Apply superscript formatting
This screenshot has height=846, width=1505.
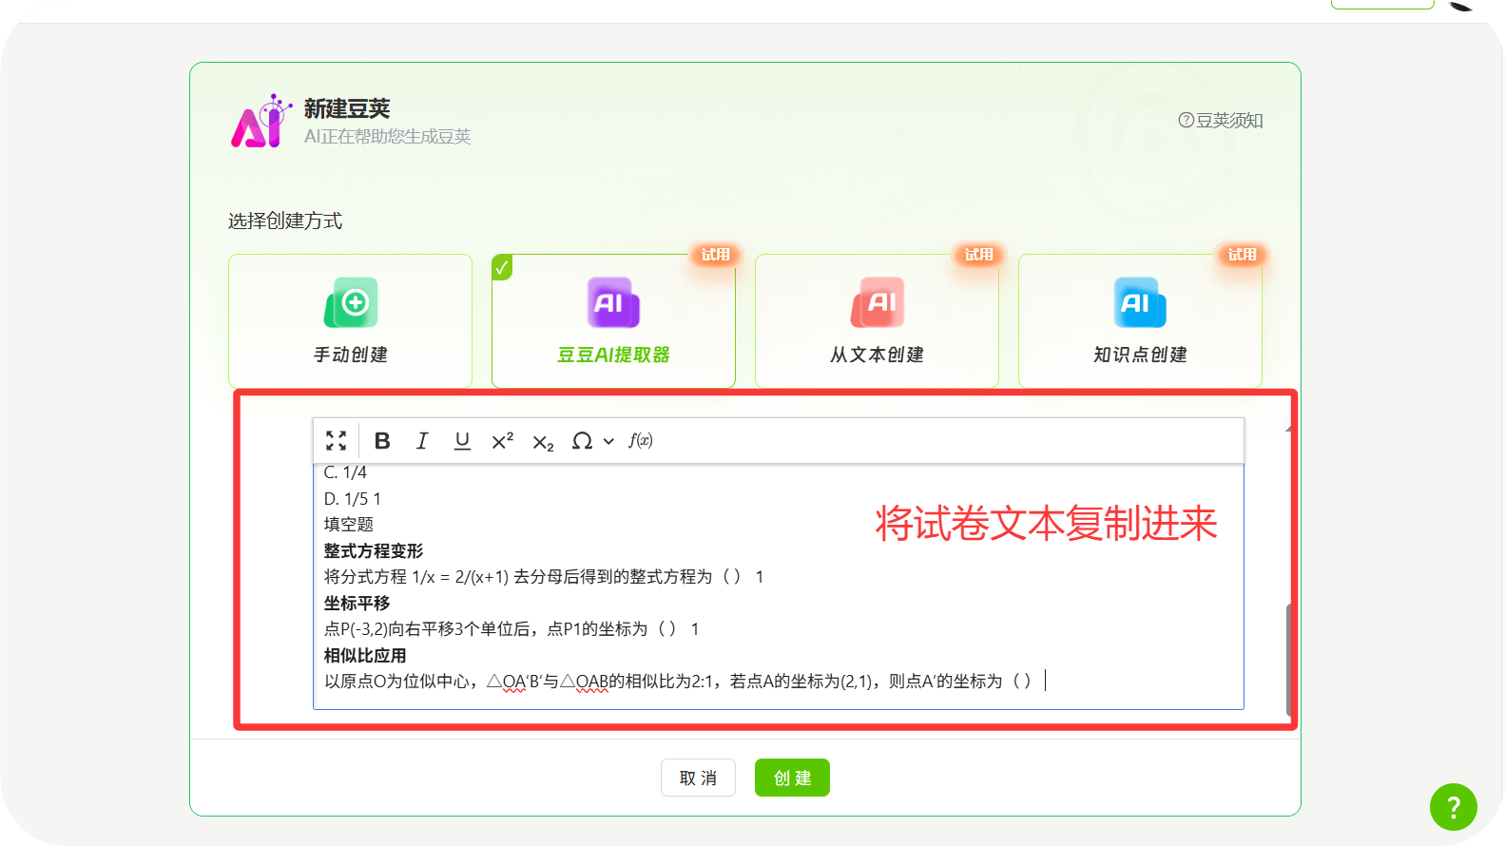click(x=502, y=440)
